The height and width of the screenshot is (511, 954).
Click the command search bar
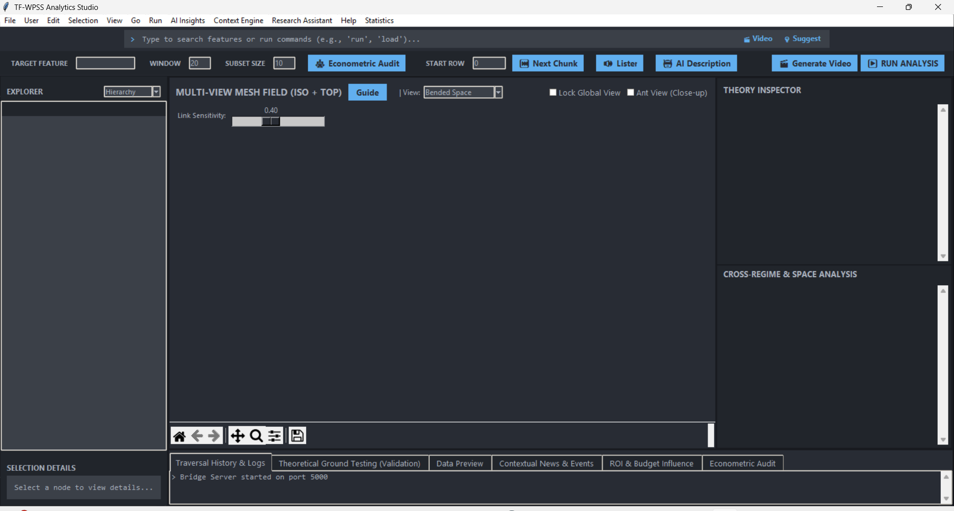click(432, 39)
